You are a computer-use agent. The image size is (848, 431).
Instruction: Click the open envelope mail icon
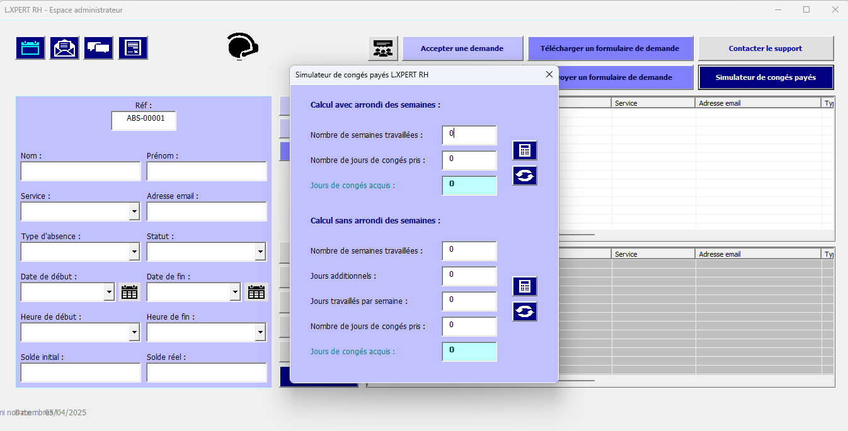64,48
